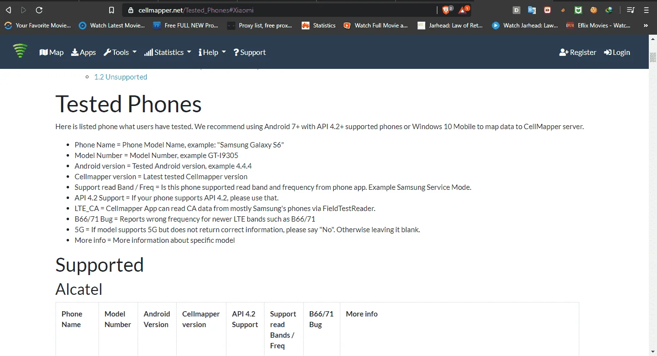Expand the Statistics dropdown in navbar
The image size is (657, 356).
168,53
